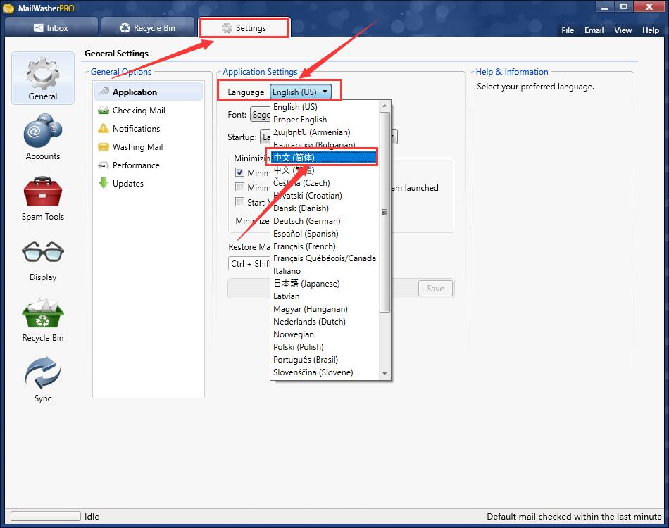Screen dimensions: 669x528
Task: Choose Polski (Polish) language option
Action: 325,347
